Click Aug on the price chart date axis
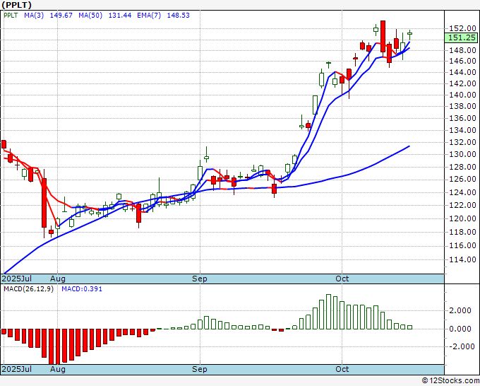This screenshot has width=480, height=386. (58, 279)
